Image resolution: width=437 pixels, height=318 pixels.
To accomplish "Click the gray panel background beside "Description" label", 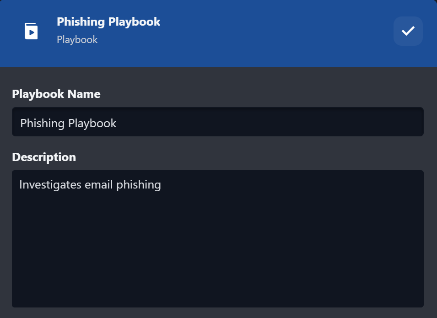I will [252, 157].
